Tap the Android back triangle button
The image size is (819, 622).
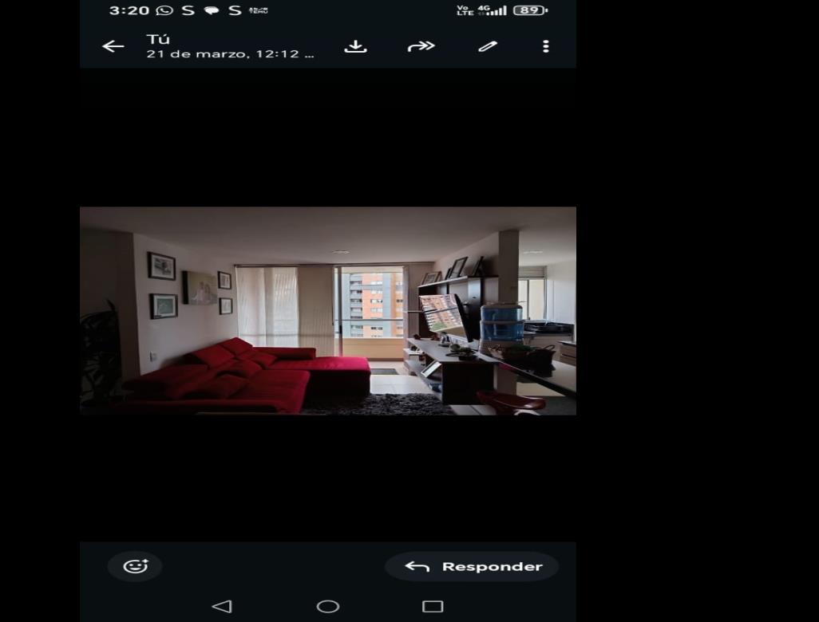tap(222, 606)
